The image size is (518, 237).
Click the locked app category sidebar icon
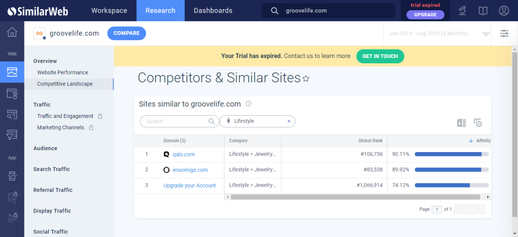click(12, 197)
